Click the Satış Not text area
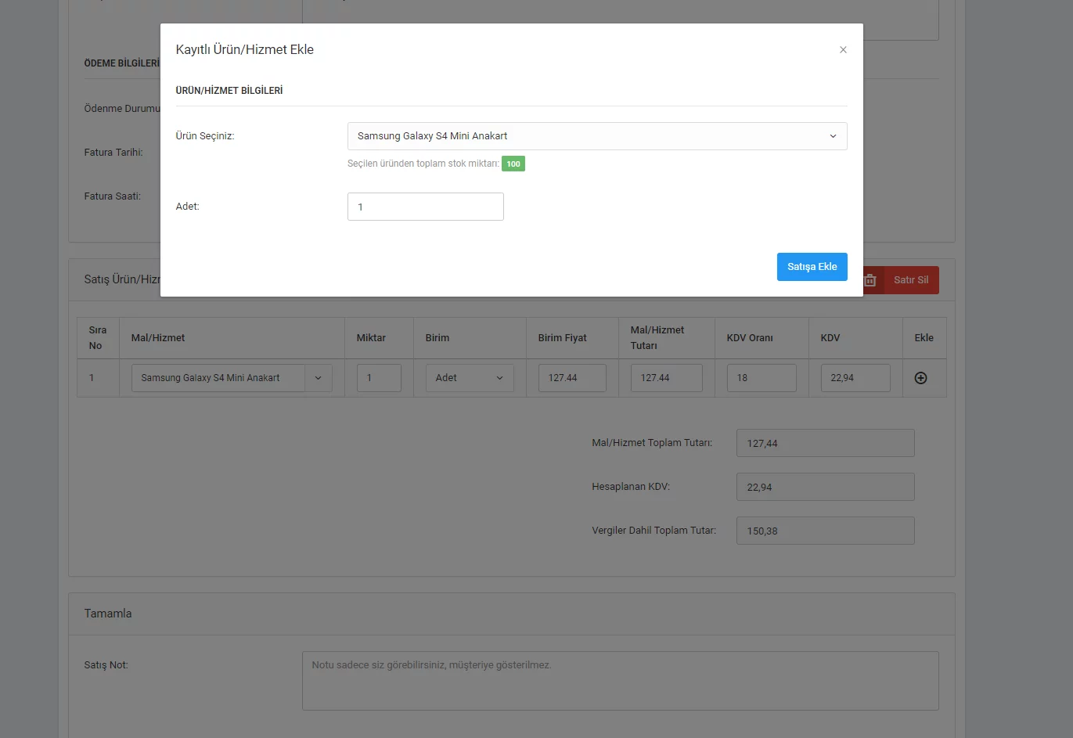The width and height of the screenshot is (1073, 738). [620, 681]
